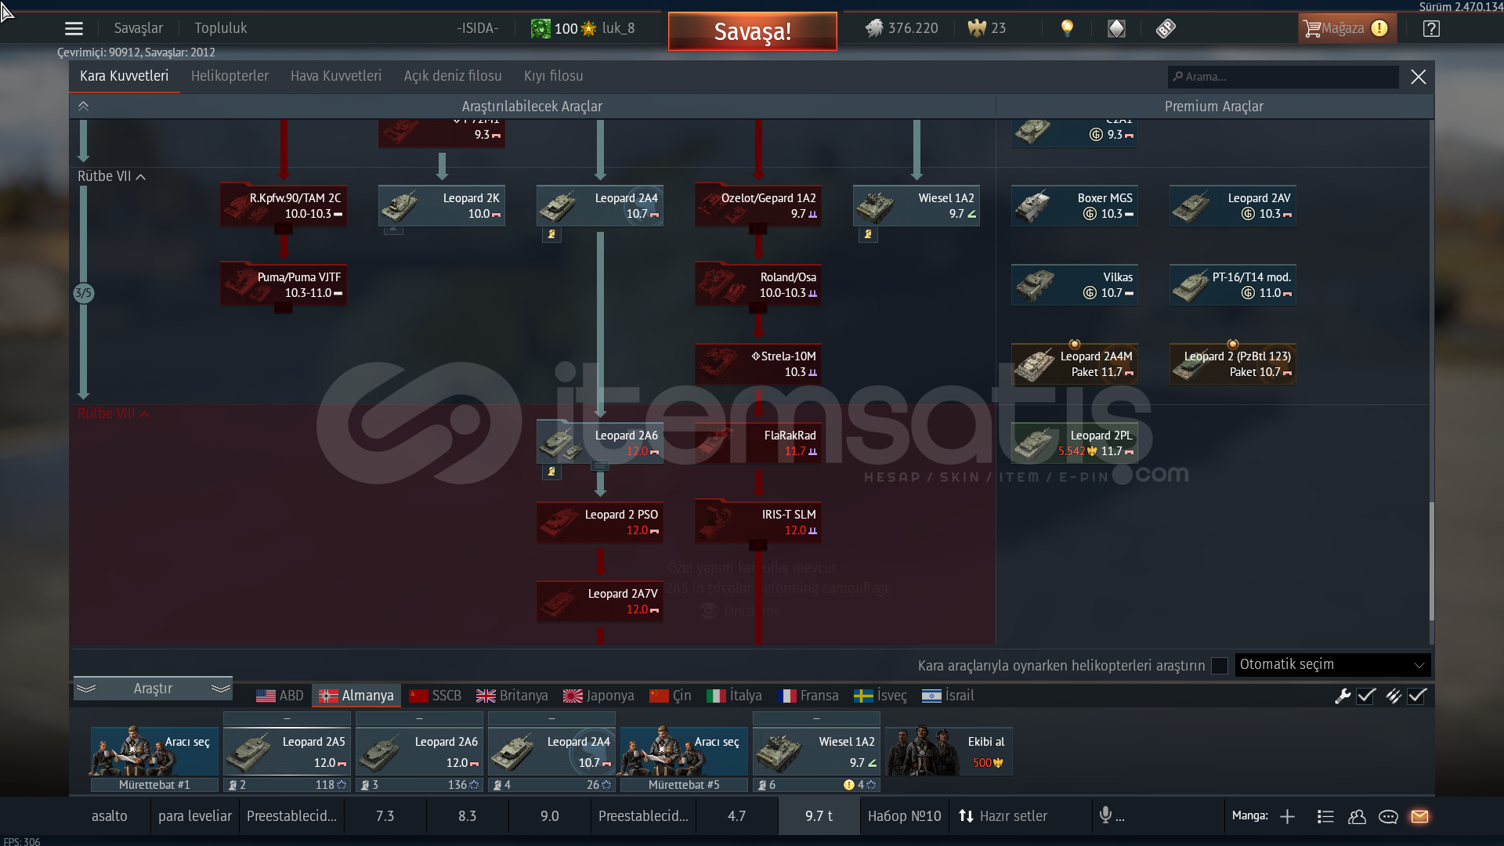Open the chat bubble icon
Screen dimensions: 1504x846
pos(1388,816)
